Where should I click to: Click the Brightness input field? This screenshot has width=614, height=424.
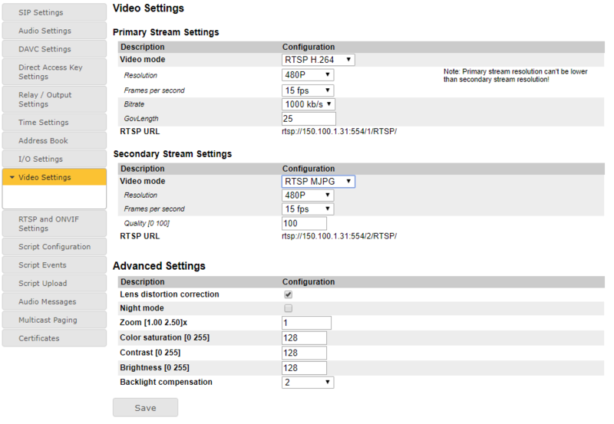pyautogui.click(x=304, y=367)
